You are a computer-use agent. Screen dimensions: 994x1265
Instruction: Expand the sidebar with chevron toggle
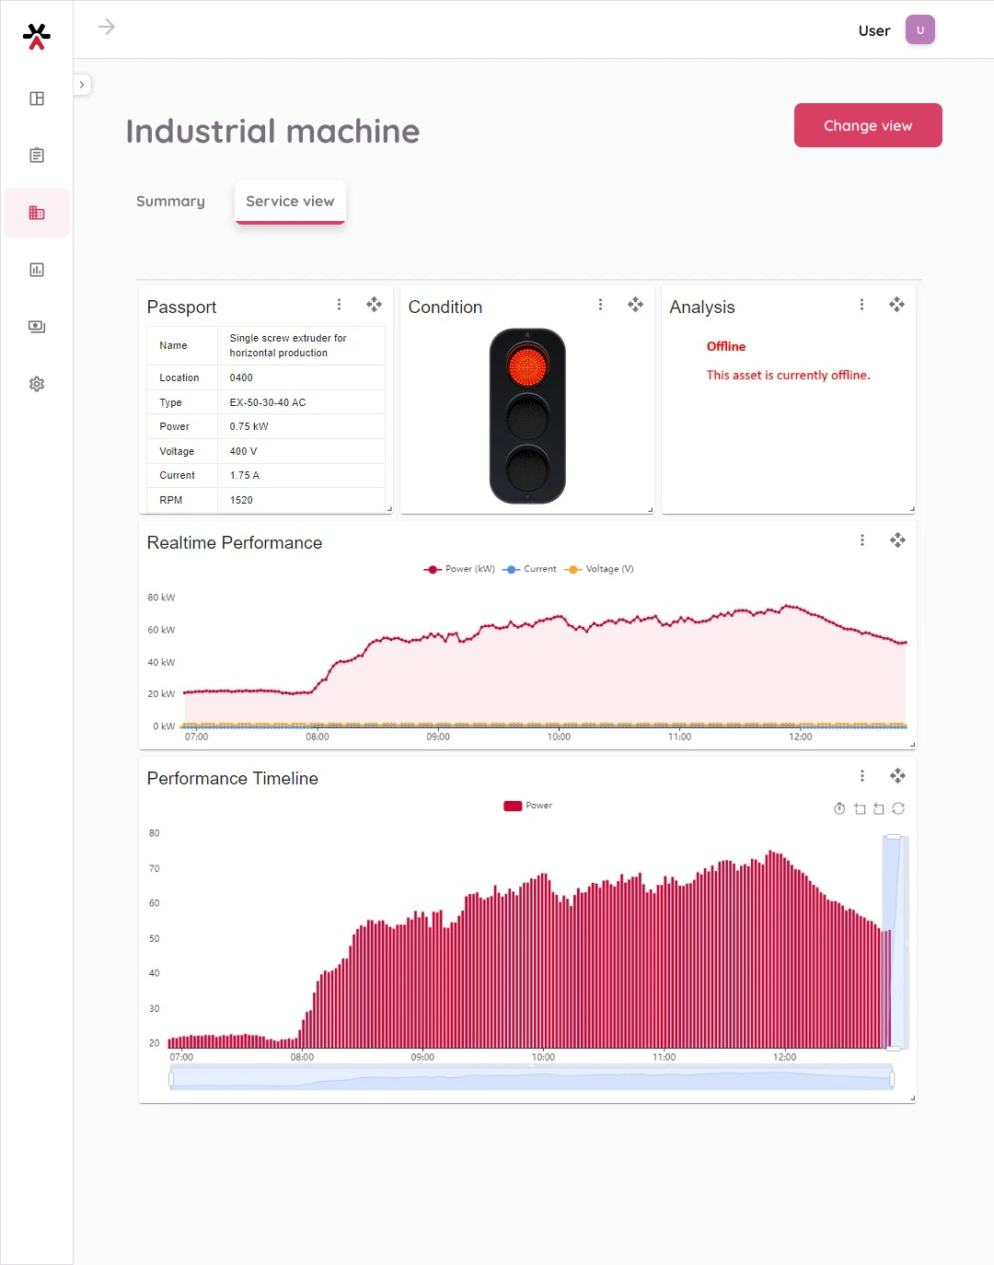pyautogui.click(x=82, y=85)
